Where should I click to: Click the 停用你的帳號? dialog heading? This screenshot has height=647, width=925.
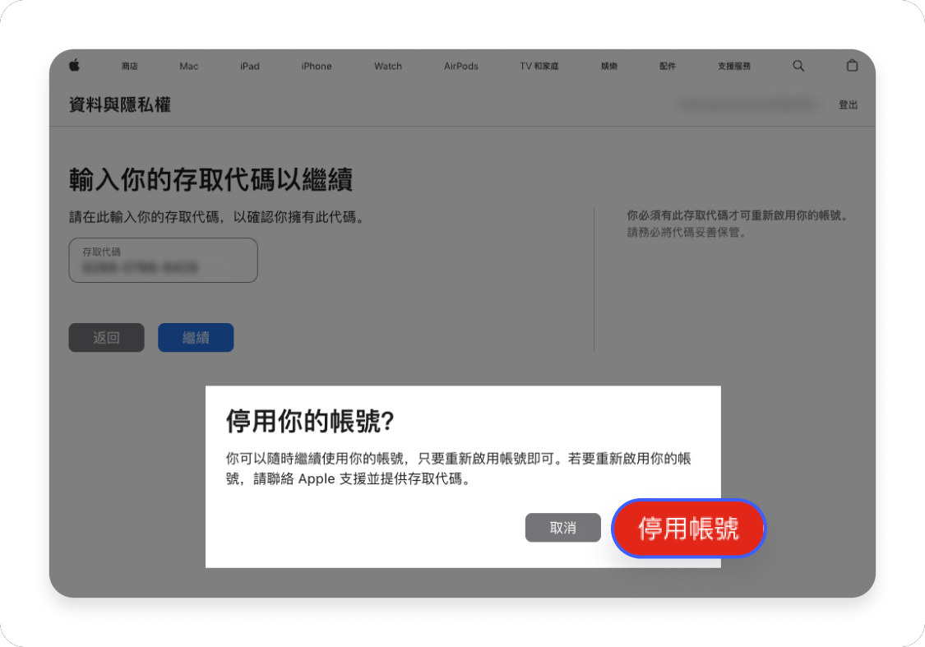click(310, 421)
